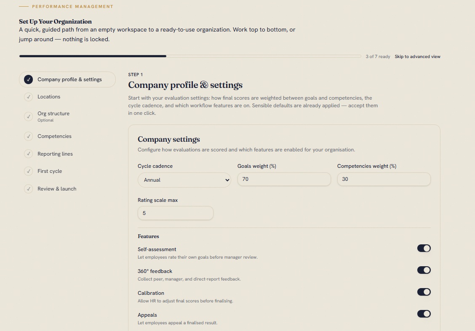
Task: Open the Org structure step
Action: click(x=67, y=117)
